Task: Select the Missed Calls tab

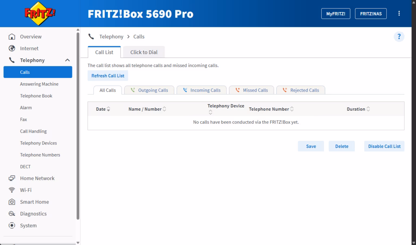Action: tap(251, 90)
